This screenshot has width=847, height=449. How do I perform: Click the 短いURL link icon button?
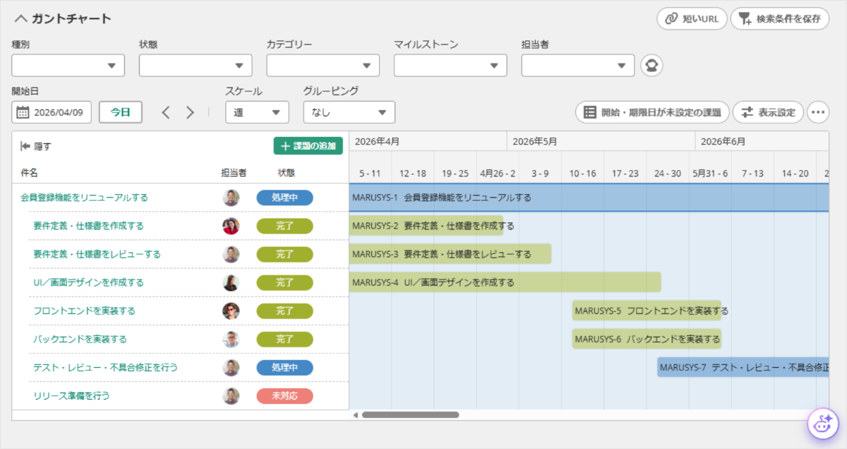pyautogui.click(x=691, y=19)
